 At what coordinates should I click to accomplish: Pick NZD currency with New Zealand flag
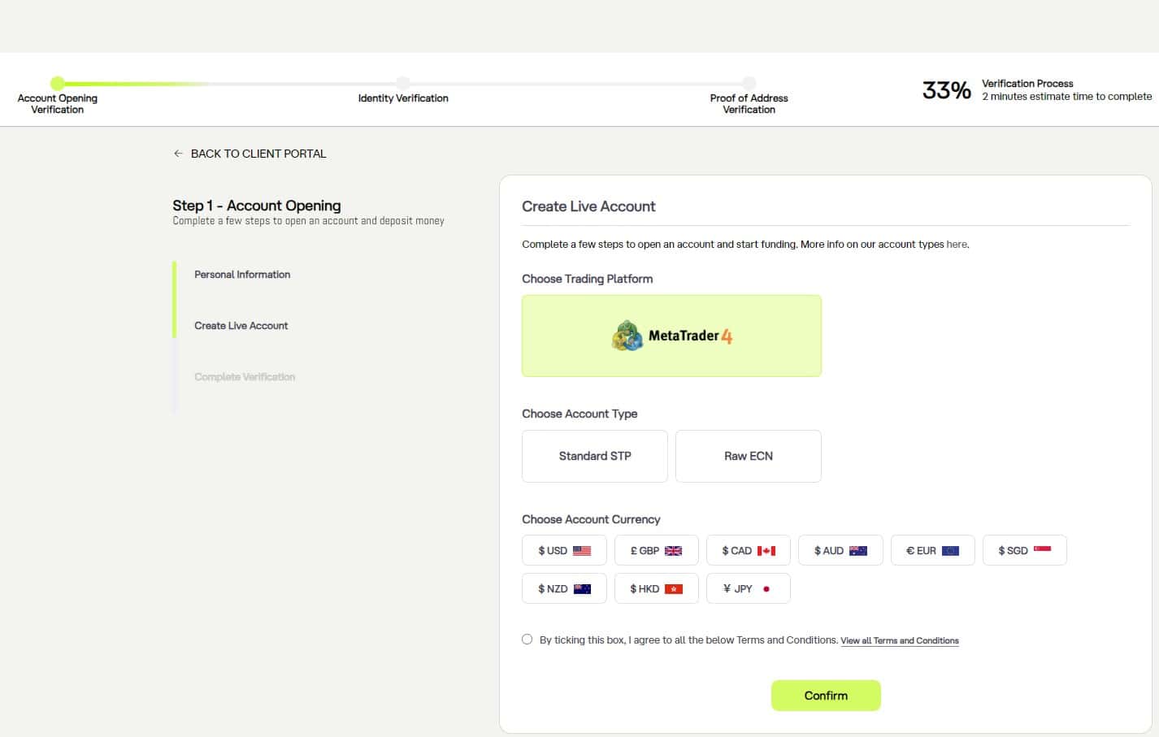point(564,588)
